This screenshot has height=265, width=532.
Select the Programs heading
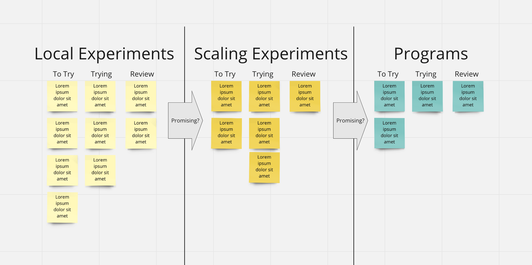click(431, 54)
